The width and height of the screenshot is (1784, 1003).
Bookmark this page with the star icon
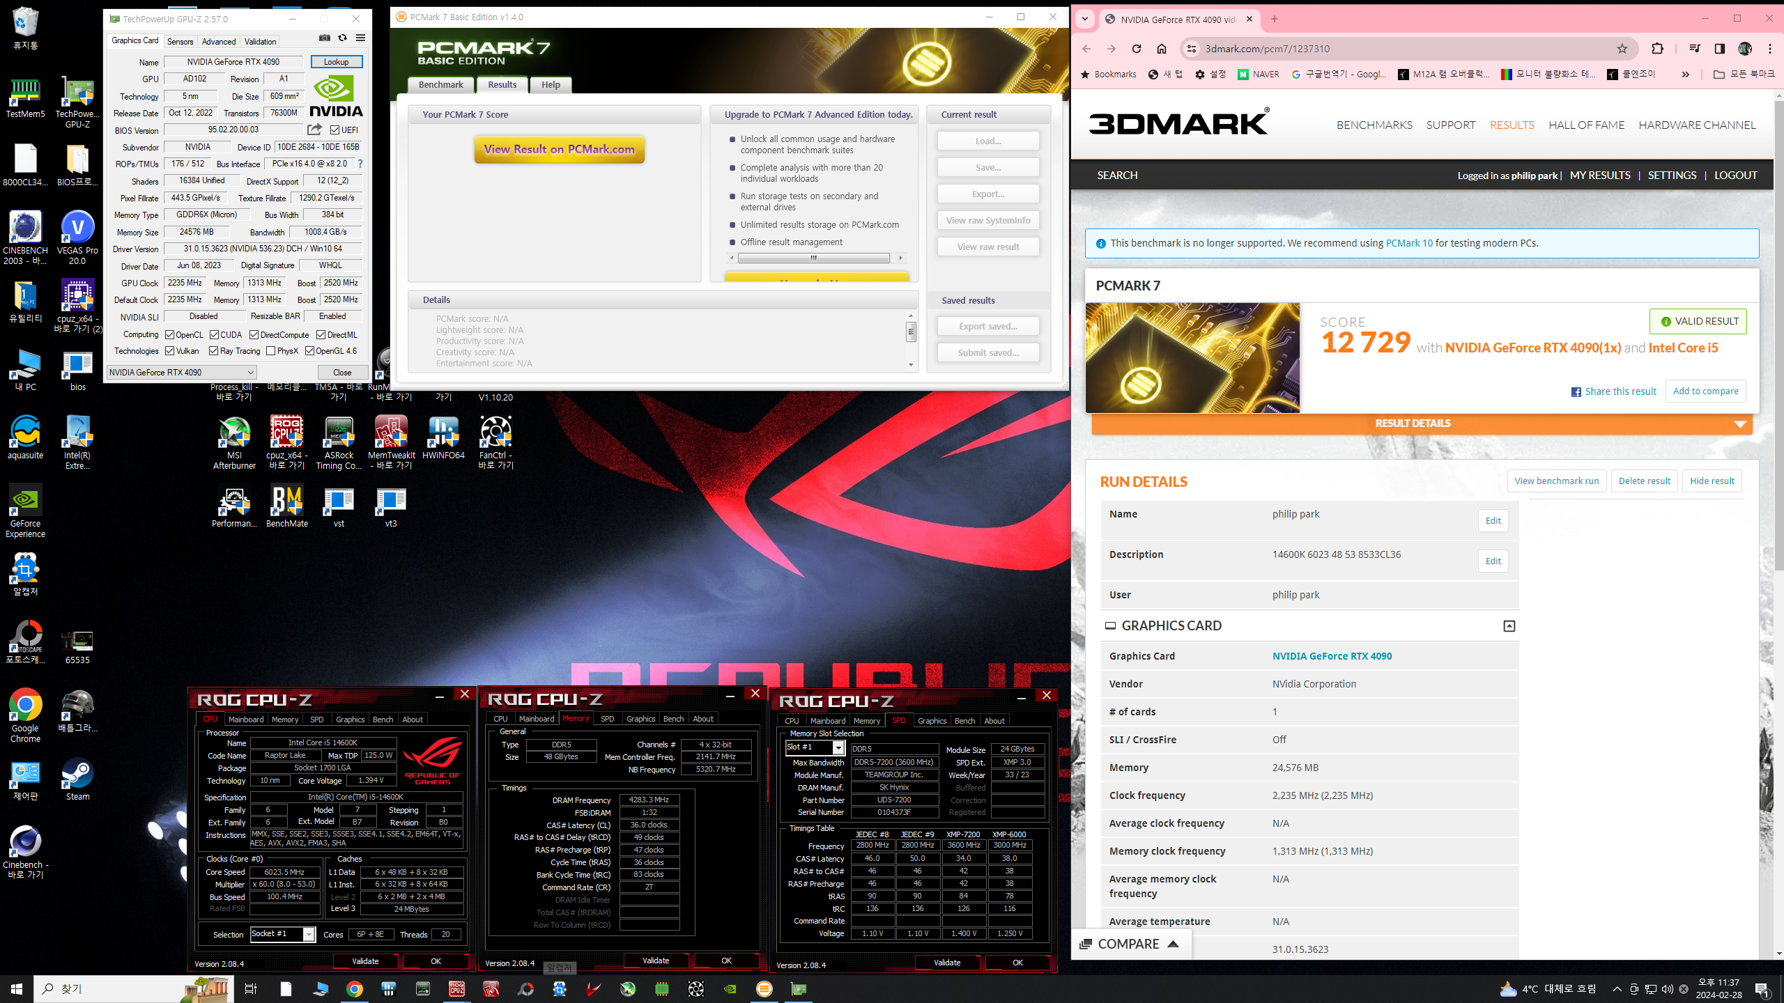pyautogui.click(x=1622, y=49)
